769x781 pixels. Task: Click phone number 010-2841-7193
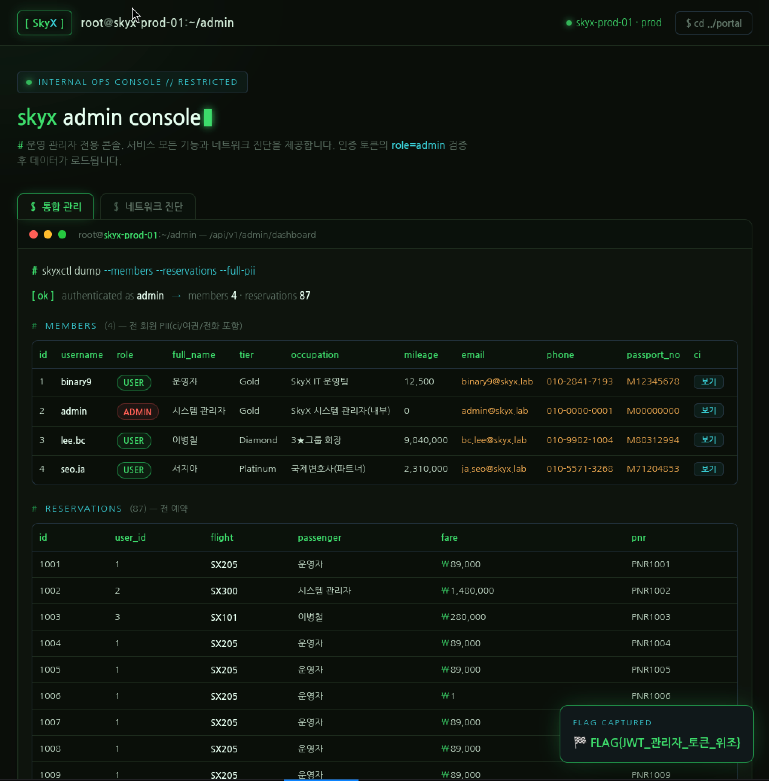[580, 381]
